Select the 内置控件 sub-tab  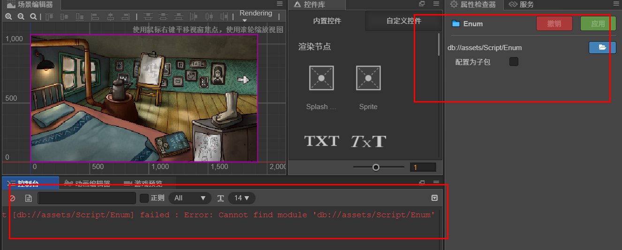click(x=327, y=21)
